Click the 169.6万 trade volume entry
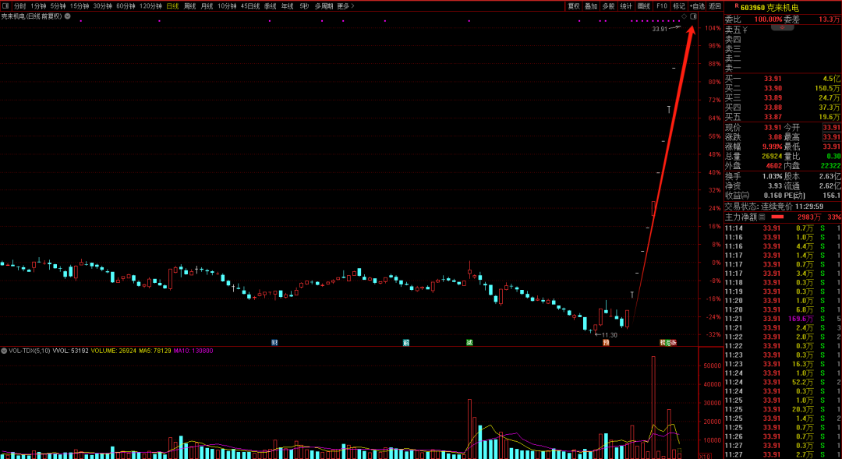 pyautogui.click(x=801, y=319)
